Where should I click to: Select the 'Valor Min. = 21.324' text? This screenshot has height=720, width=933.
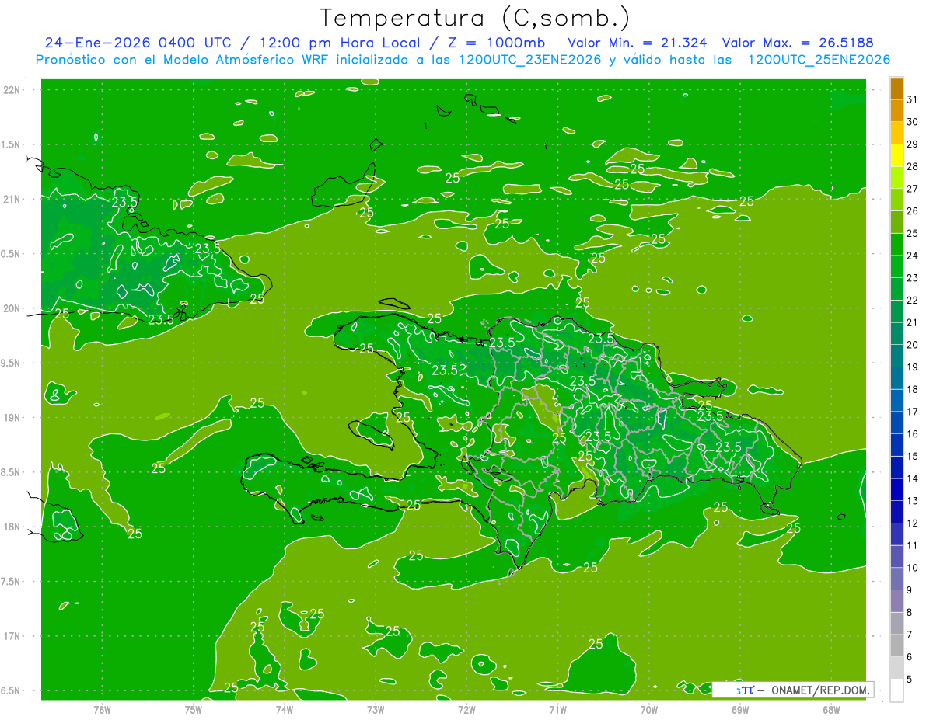point(638,43)
